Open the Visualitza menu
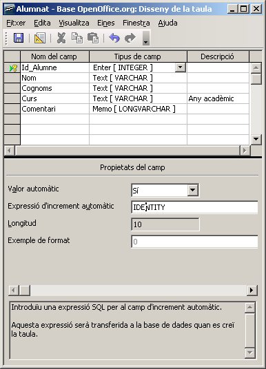This screenshot has height=369, width=266. coord(74,23)
